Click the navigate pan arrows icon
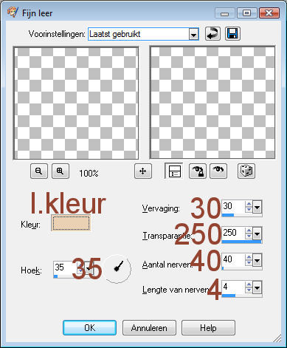 coord(143,171)
